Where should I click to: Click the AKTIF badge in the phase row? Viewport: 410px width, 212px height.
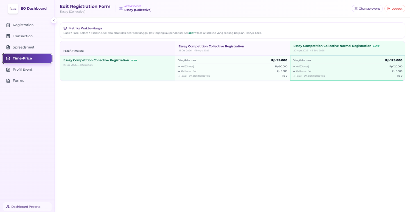click(x=134, y=60)
